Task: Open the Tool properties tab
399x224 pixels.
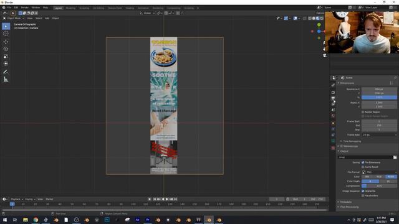Action: point(333,85)
